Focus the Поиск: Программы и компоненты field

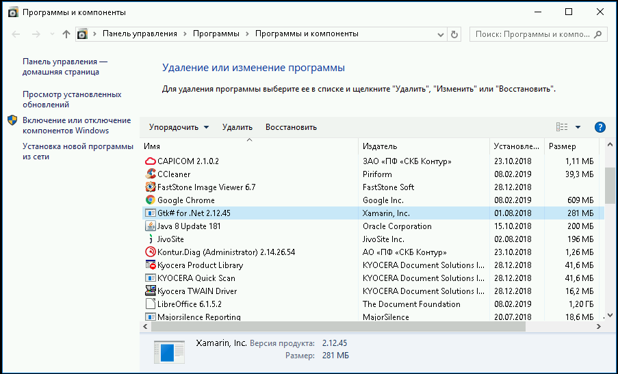532,34
